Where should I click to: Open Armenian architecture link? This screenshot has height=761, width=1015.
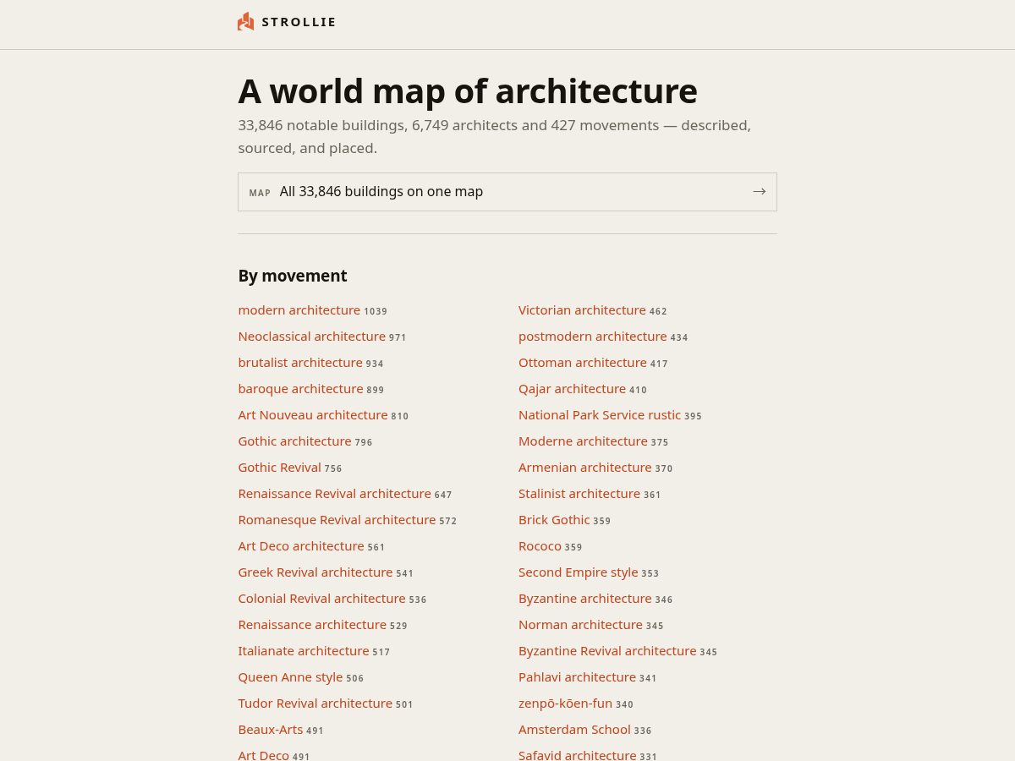[585, 468]
